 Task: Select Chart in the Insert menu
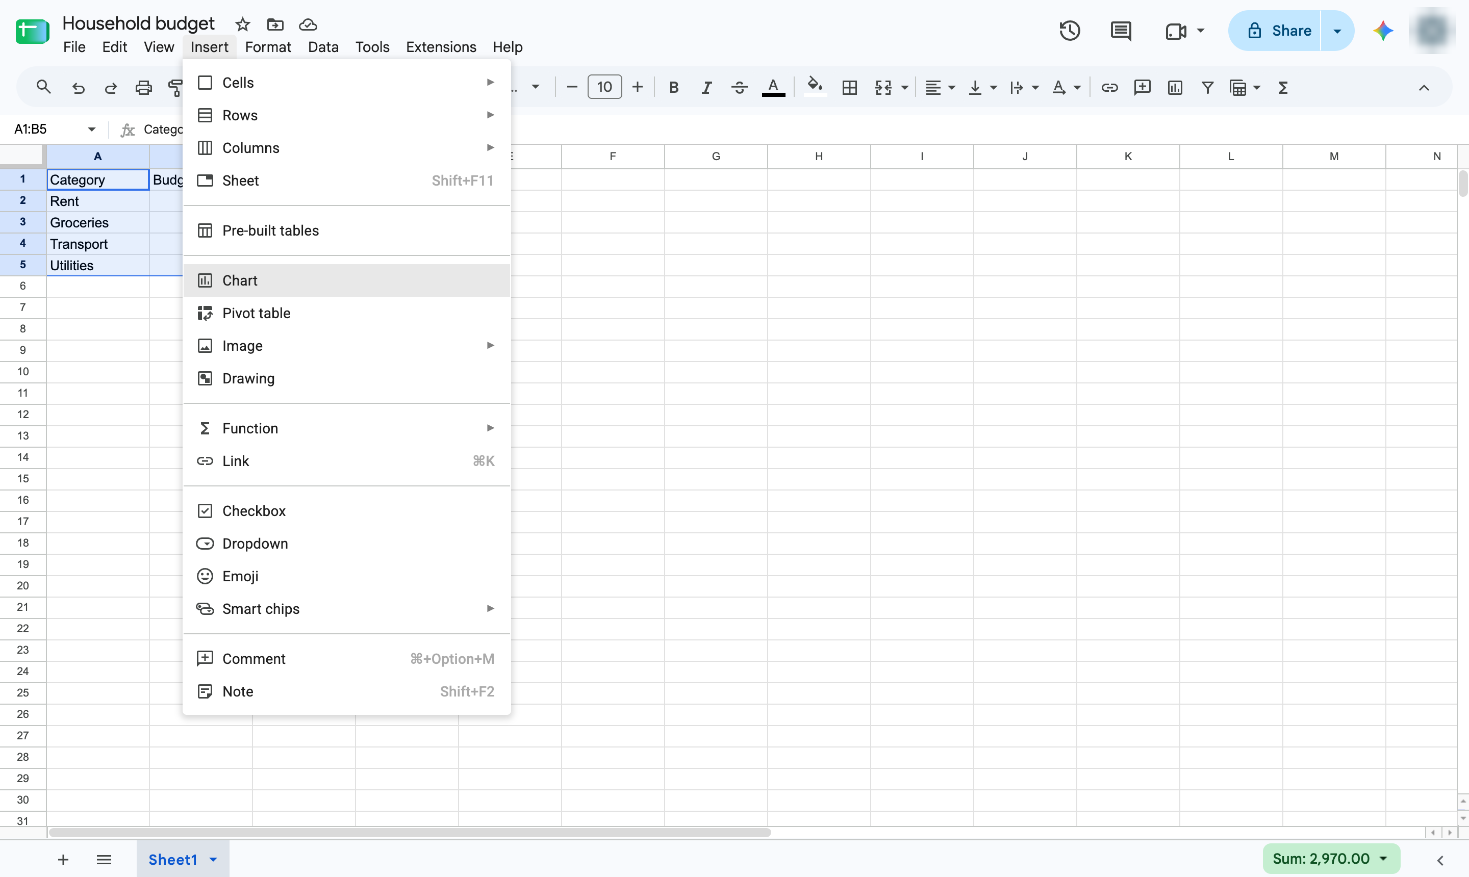(x=347, y=280)
